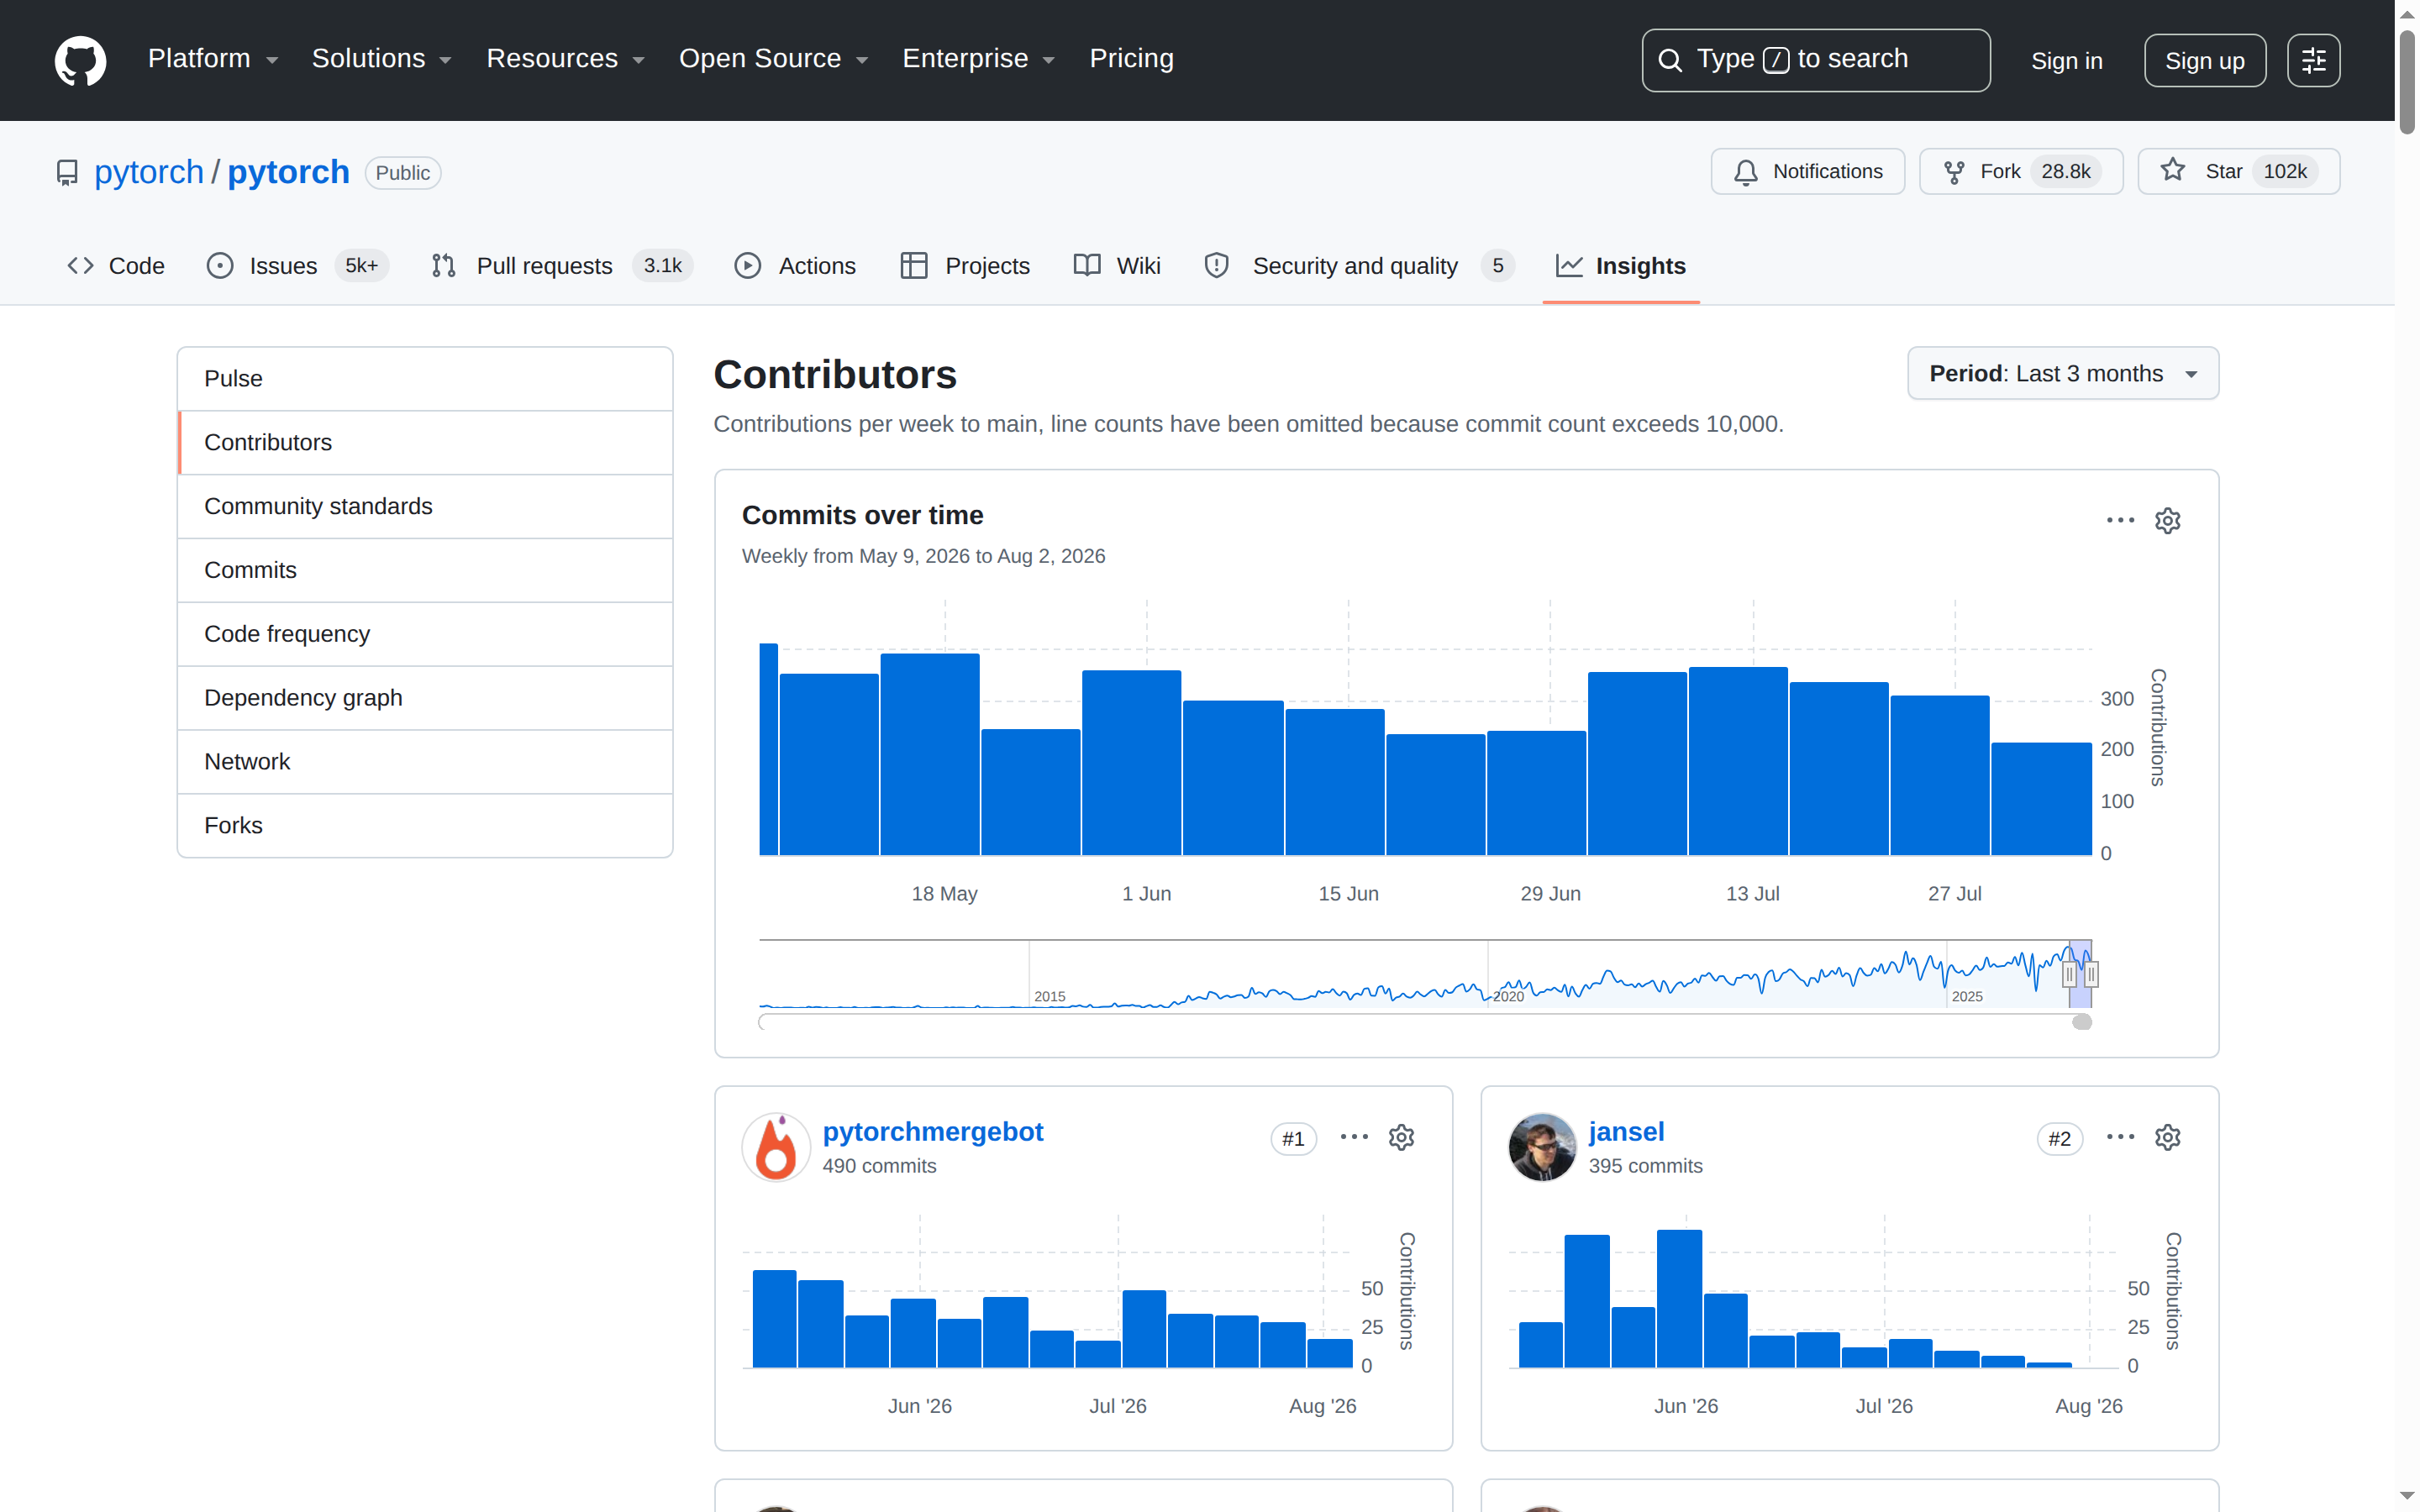Click the Sign up button
2420x1512 pixels.
pyautogui.click(x=2204, y=61)
